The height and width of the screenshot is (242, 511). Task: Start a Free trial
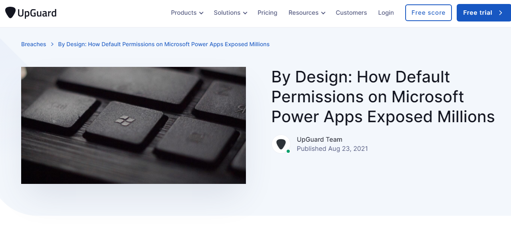pyautogui.click(x=484, y=13)
